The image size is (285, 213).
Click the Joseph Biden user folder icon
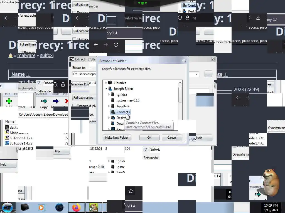click(110, 88)
